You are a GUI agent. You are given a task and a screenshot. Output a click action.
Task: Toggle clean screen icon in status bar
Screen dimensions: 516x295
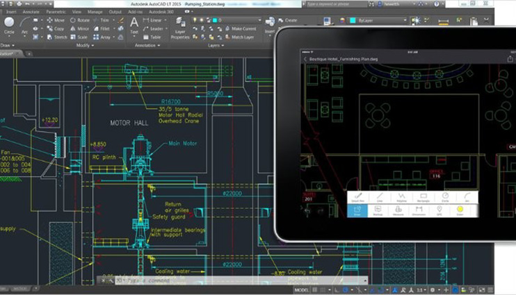pos(482,290)
